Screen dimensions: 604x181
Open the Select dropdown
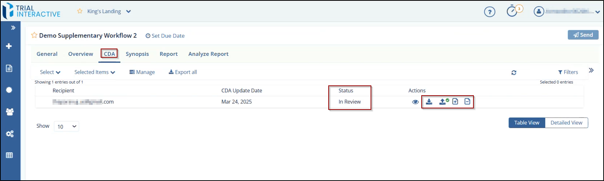(x=50, y=72)
